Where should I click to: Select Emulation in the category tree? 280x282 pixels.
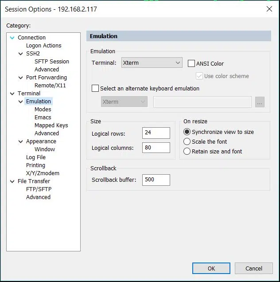39,102
